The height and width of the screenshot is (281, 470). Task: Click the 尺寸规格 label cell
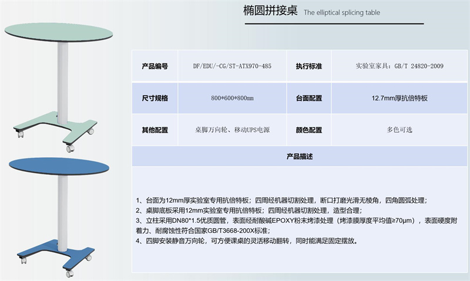pos(155,98)
